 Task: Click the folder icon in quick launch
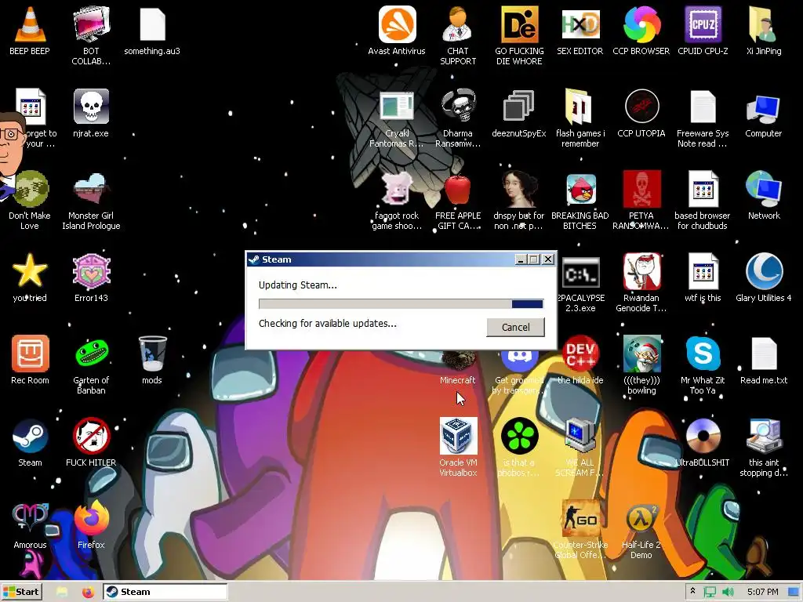point(62,592)
